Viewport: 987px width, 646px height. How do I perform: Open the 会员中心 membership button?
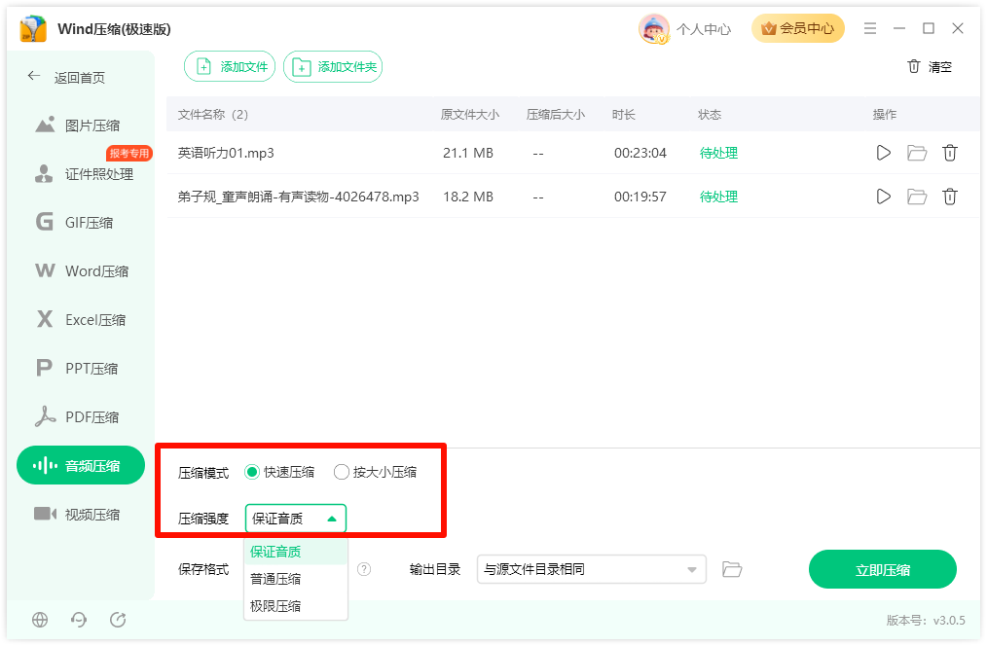(797, 28)
